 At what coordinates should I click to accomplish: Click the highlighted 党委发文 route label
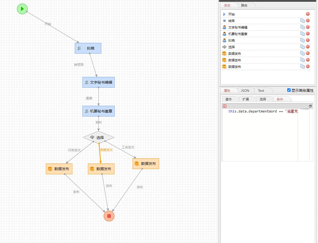[x=106, y=150]
